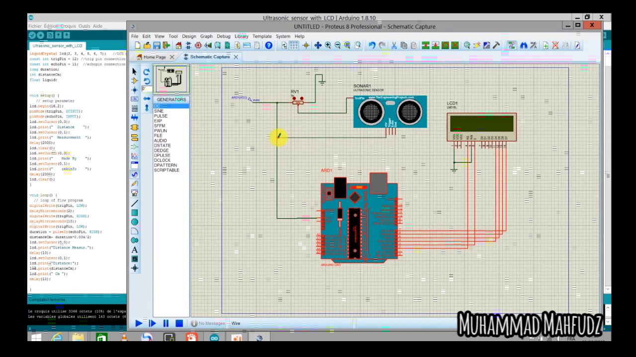Image resolution: width=636 pixels, height=357 pixels.
Task: Click the Arduino UNO board ARD1
Action: click(359, 221)
